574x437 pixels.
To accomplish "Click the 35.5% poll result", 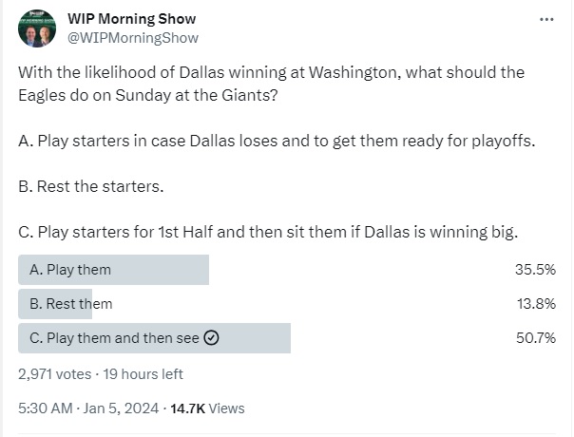I will click(535, 270).
